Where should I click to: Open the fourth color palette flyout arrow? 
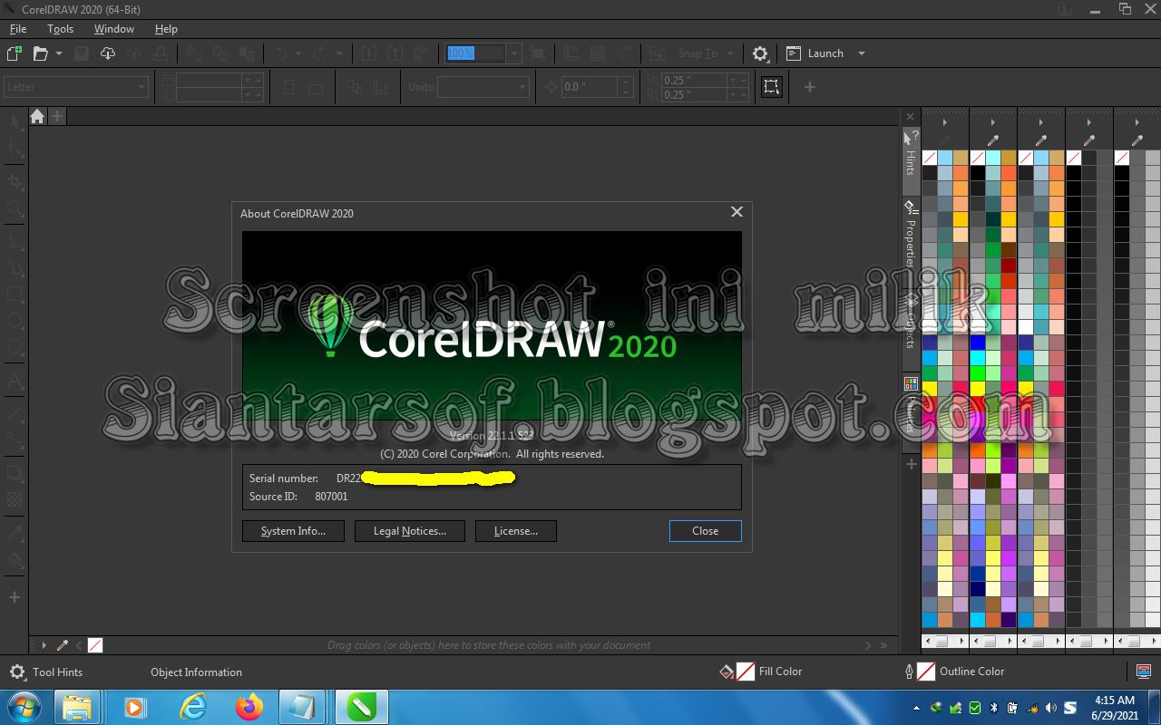point(1089,122)
